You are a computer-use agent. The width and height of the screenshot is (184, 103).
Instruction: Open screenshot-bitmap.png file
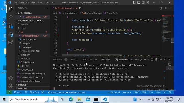tap(32, 77)
